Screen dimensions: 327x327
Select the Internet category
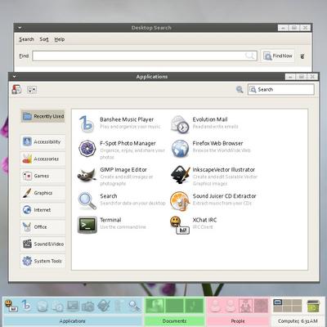click(43, 210)
